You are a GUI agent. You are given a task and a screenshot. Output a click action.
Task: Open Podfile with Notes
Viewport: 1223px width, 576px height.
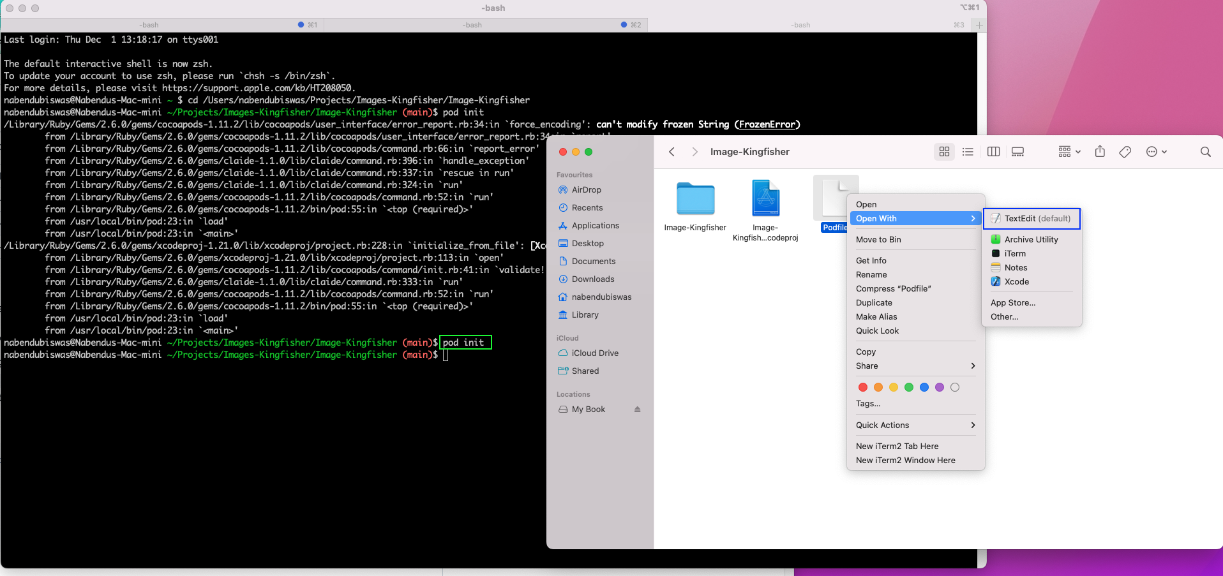tap(1032, 268)
